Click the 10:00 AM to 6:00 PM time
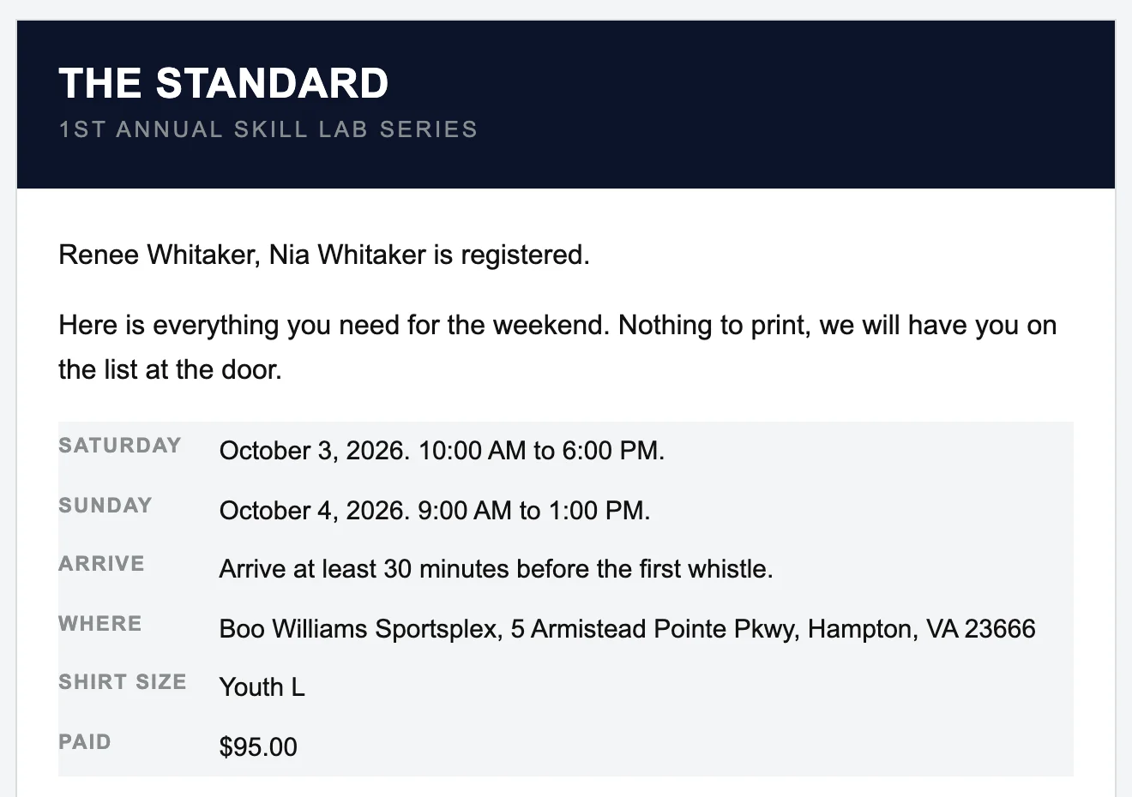The image size is (1132, 797). coord(541,451)
